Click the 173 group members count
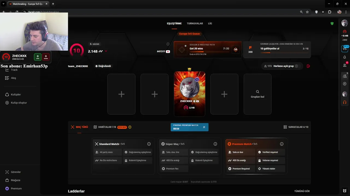Screen dimensions: 350x196 (268, 66)
